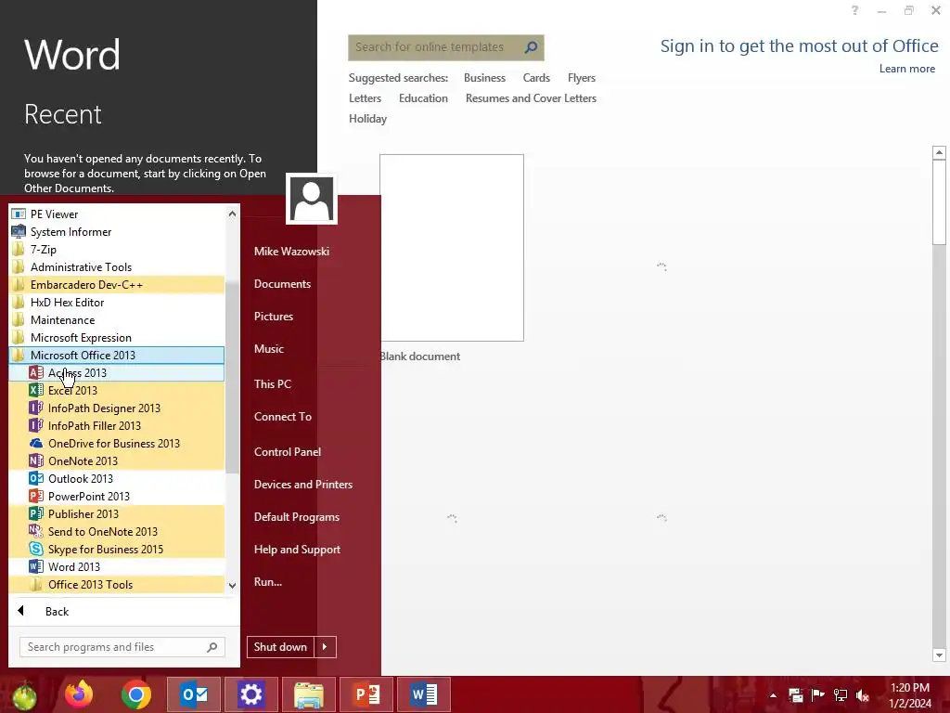Click the programs list scroll down arrow
Screen dimensions: 950x713
(x=232, y=585)
